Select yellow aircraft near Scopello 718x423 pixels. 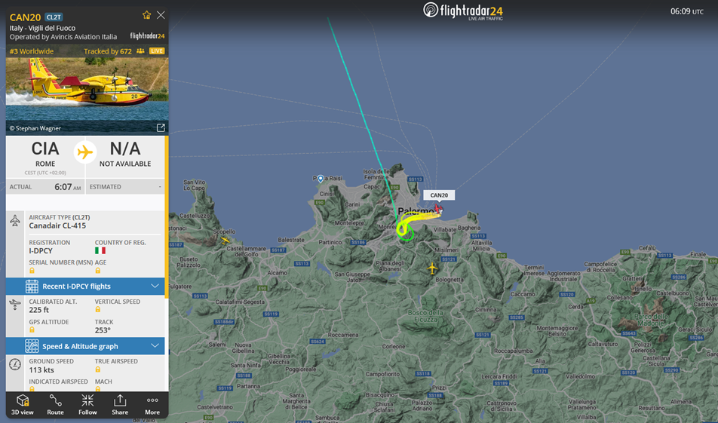(x=226, y=240)
